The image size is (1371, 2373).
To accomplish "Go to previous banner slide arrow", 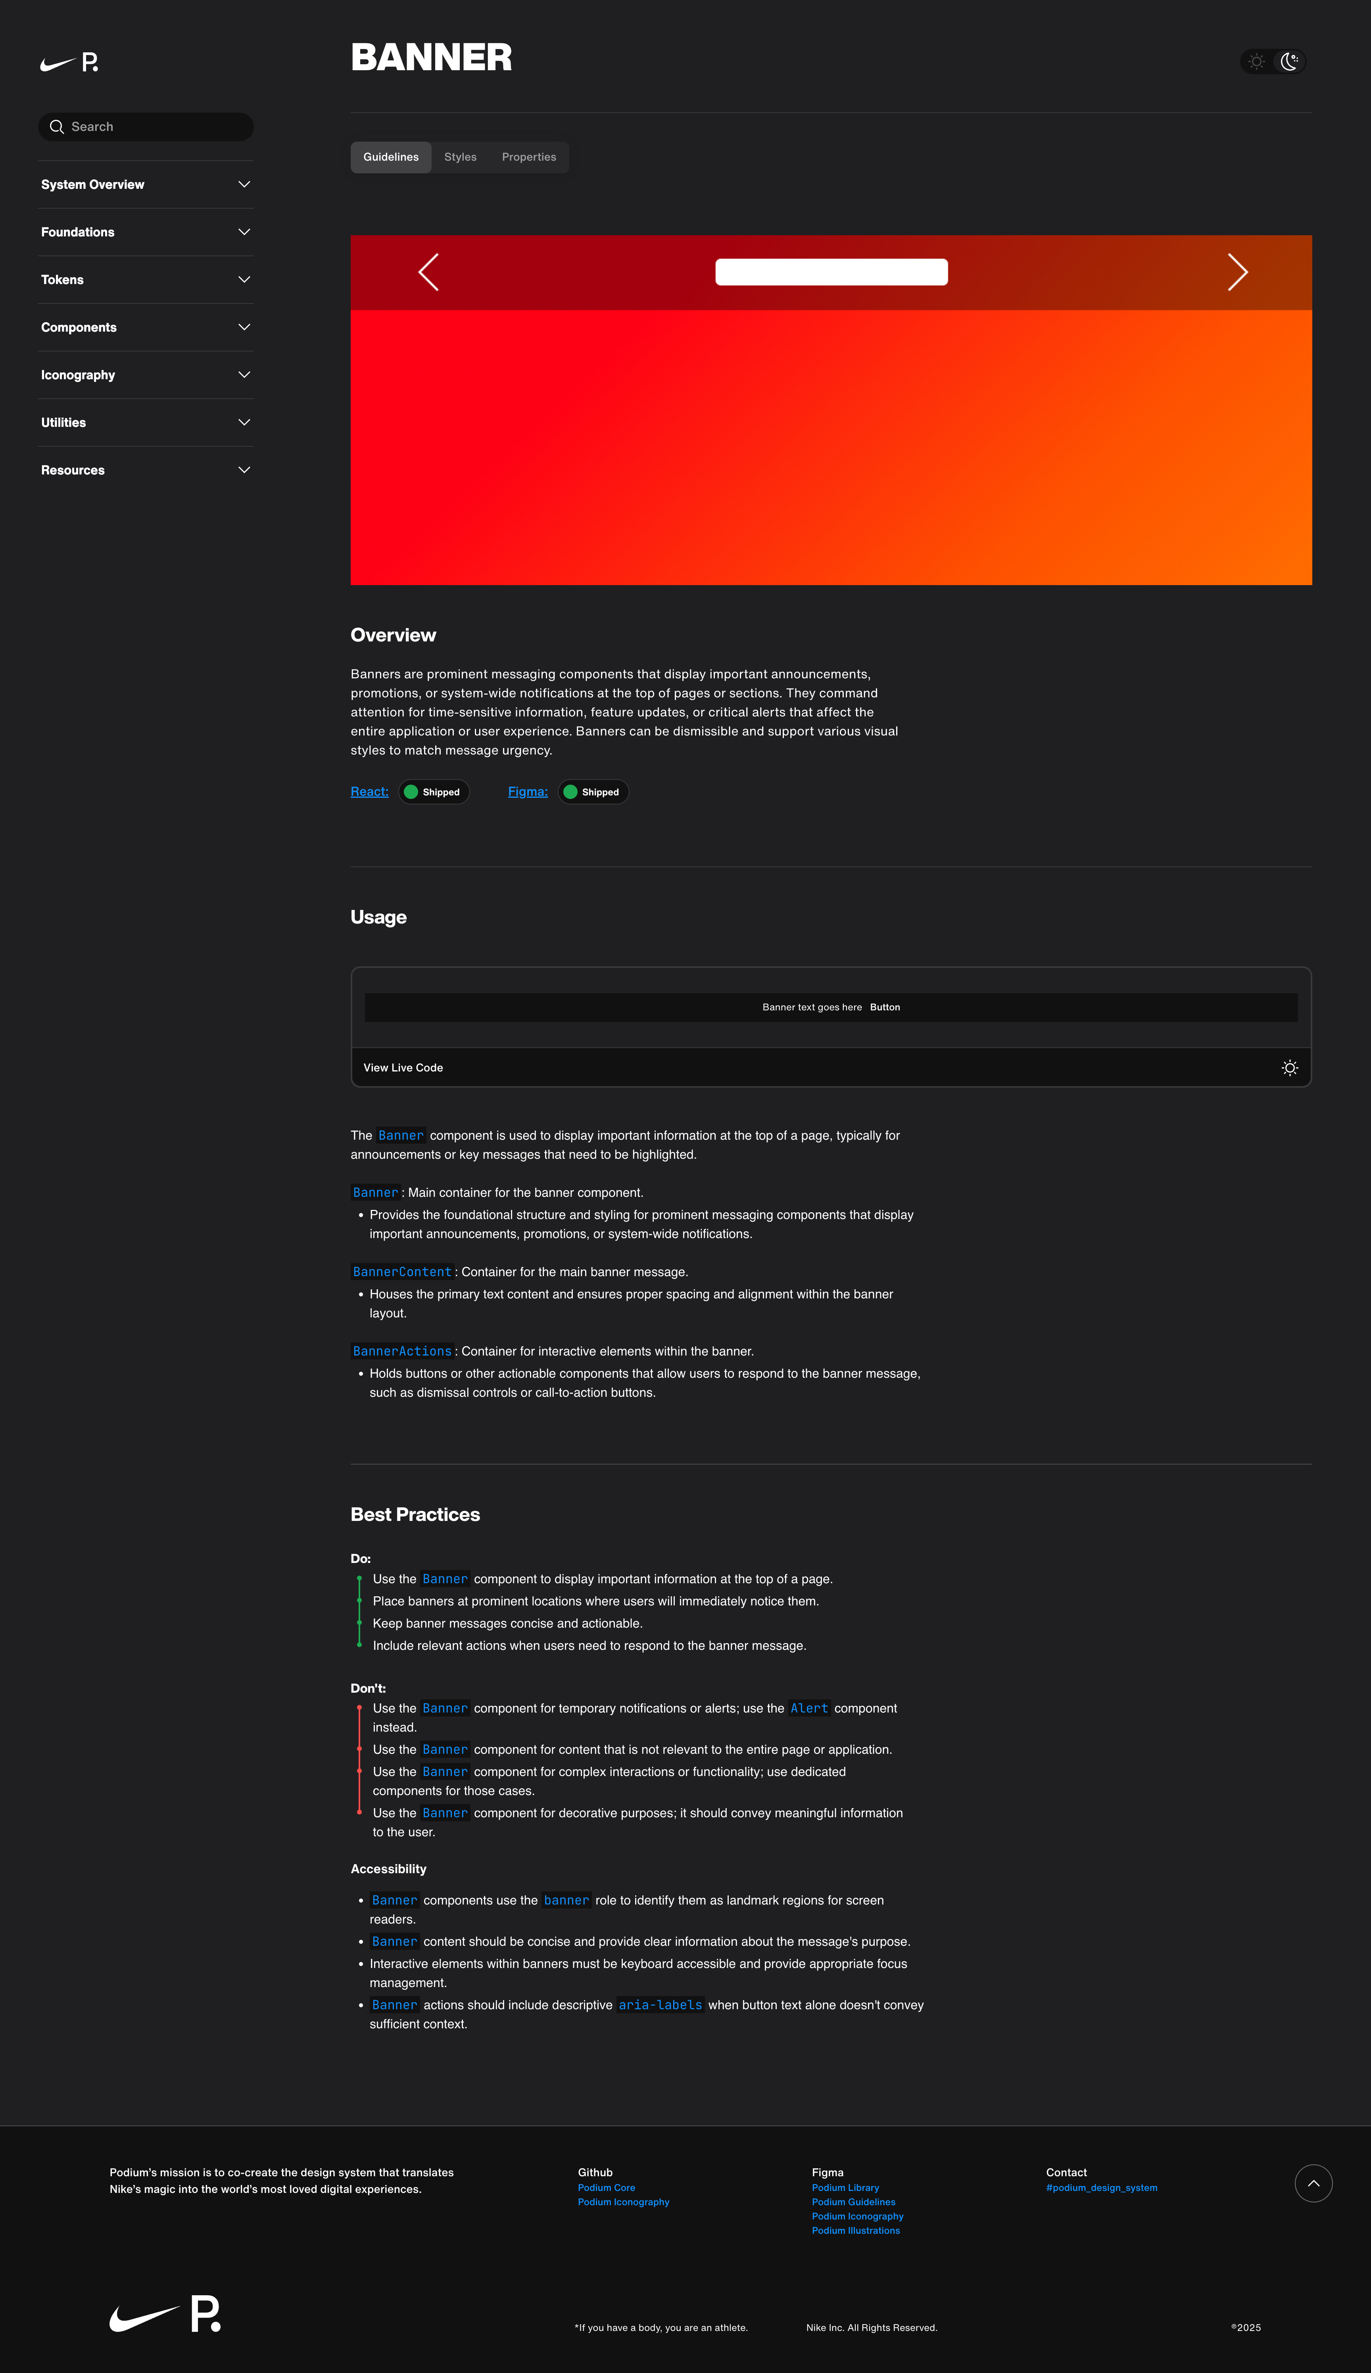I will [428, 272].
